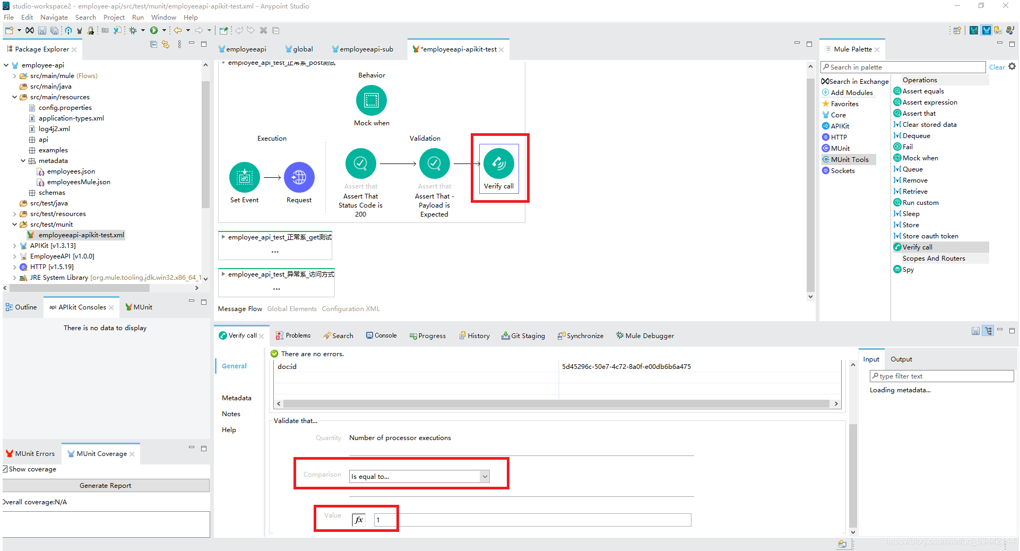Viewport: 1020px width, 551px height.
Task: Click the Generate Report button
Action: point(106,485)
